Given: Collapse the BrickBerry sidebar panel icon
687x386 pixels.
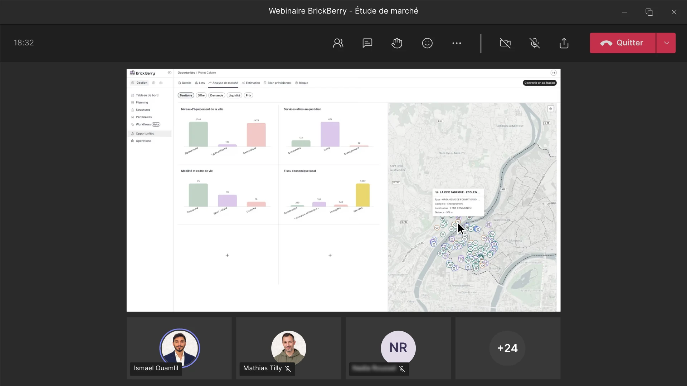Looking at the screenshot, I should point(169,73).
